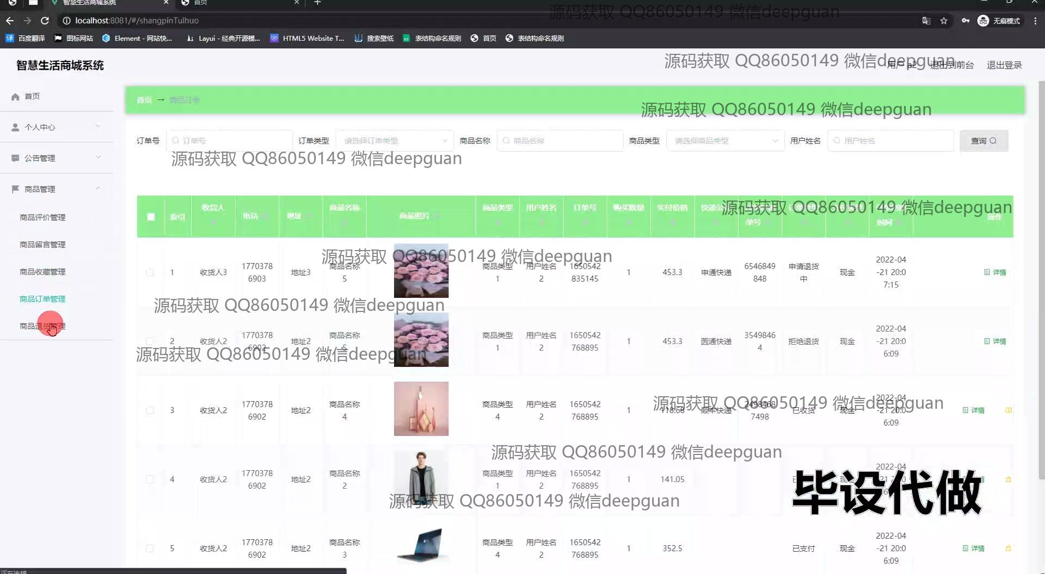Click the home icon beside 首页 in sidebar

pos(15,96)
